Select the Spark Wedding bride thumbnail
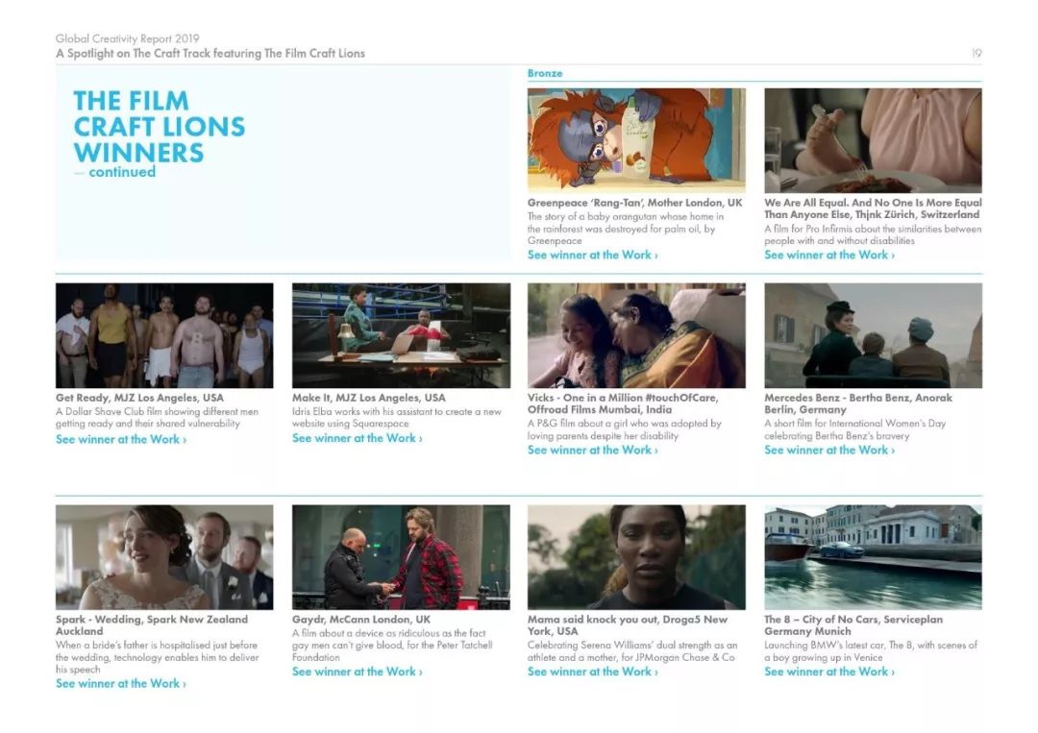1038x733 pixels. (164, 557)
